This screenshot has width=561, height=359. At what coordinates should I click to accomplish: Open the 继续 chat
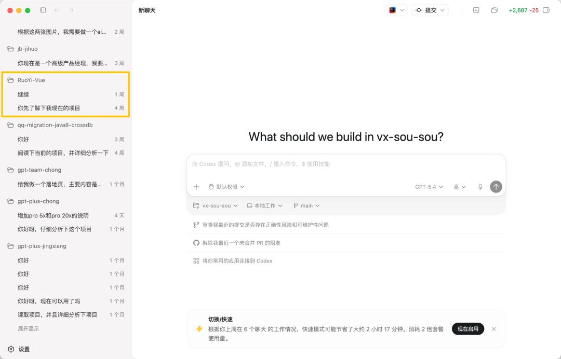tap(66, 94)
